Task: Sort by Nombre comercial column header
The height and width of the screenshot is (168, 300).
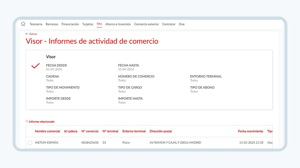Action: 48,131
